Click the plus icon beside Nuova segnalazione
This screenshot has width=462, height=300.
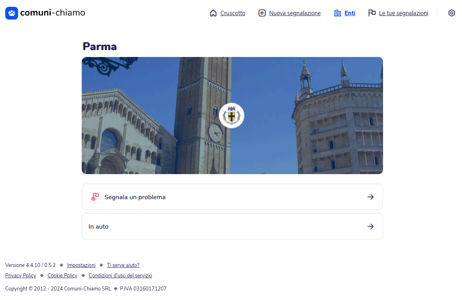tap(262, 13)
